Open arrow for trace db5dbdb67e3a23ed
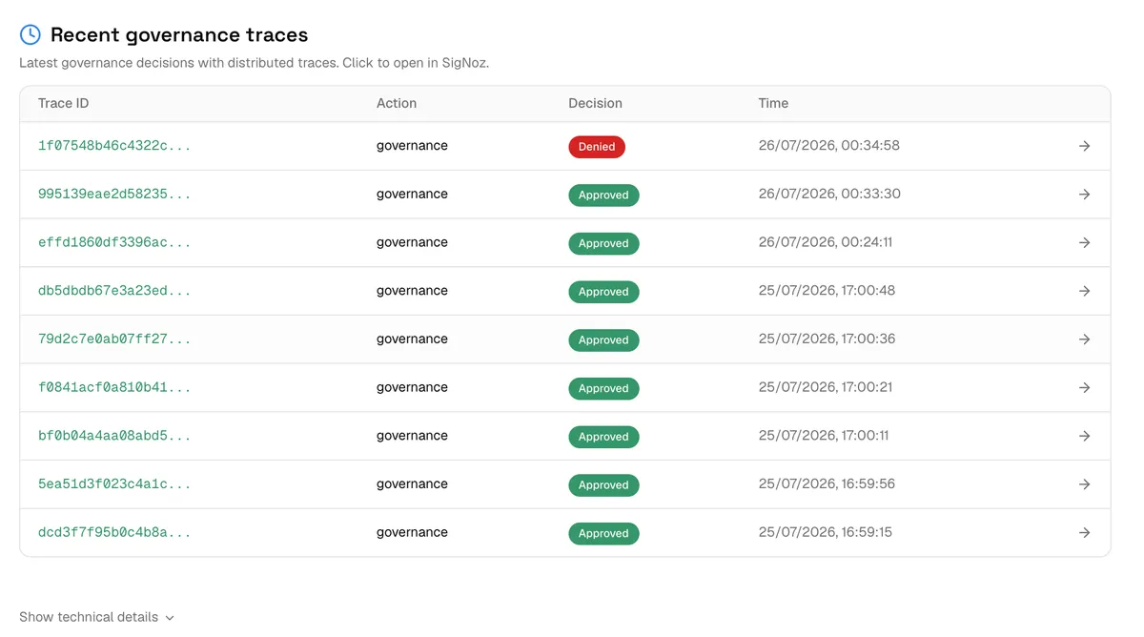 click(1084, 291)
